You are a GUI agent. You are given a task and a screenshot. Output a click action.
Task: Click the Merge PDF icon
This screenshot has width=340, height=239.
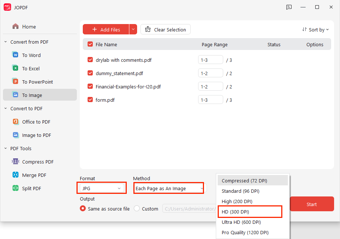click(x=16, y=175)
